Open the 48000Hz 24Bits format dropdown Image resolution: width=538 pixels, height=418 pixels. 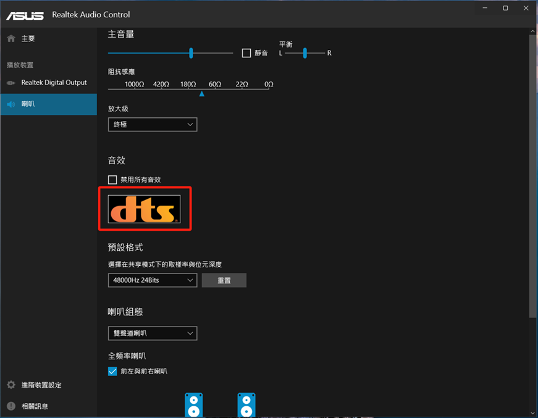153,280
